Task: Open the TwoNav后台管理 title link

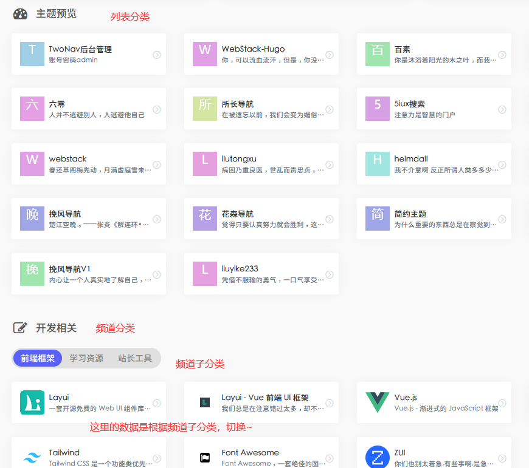Action: click(80, 49)
